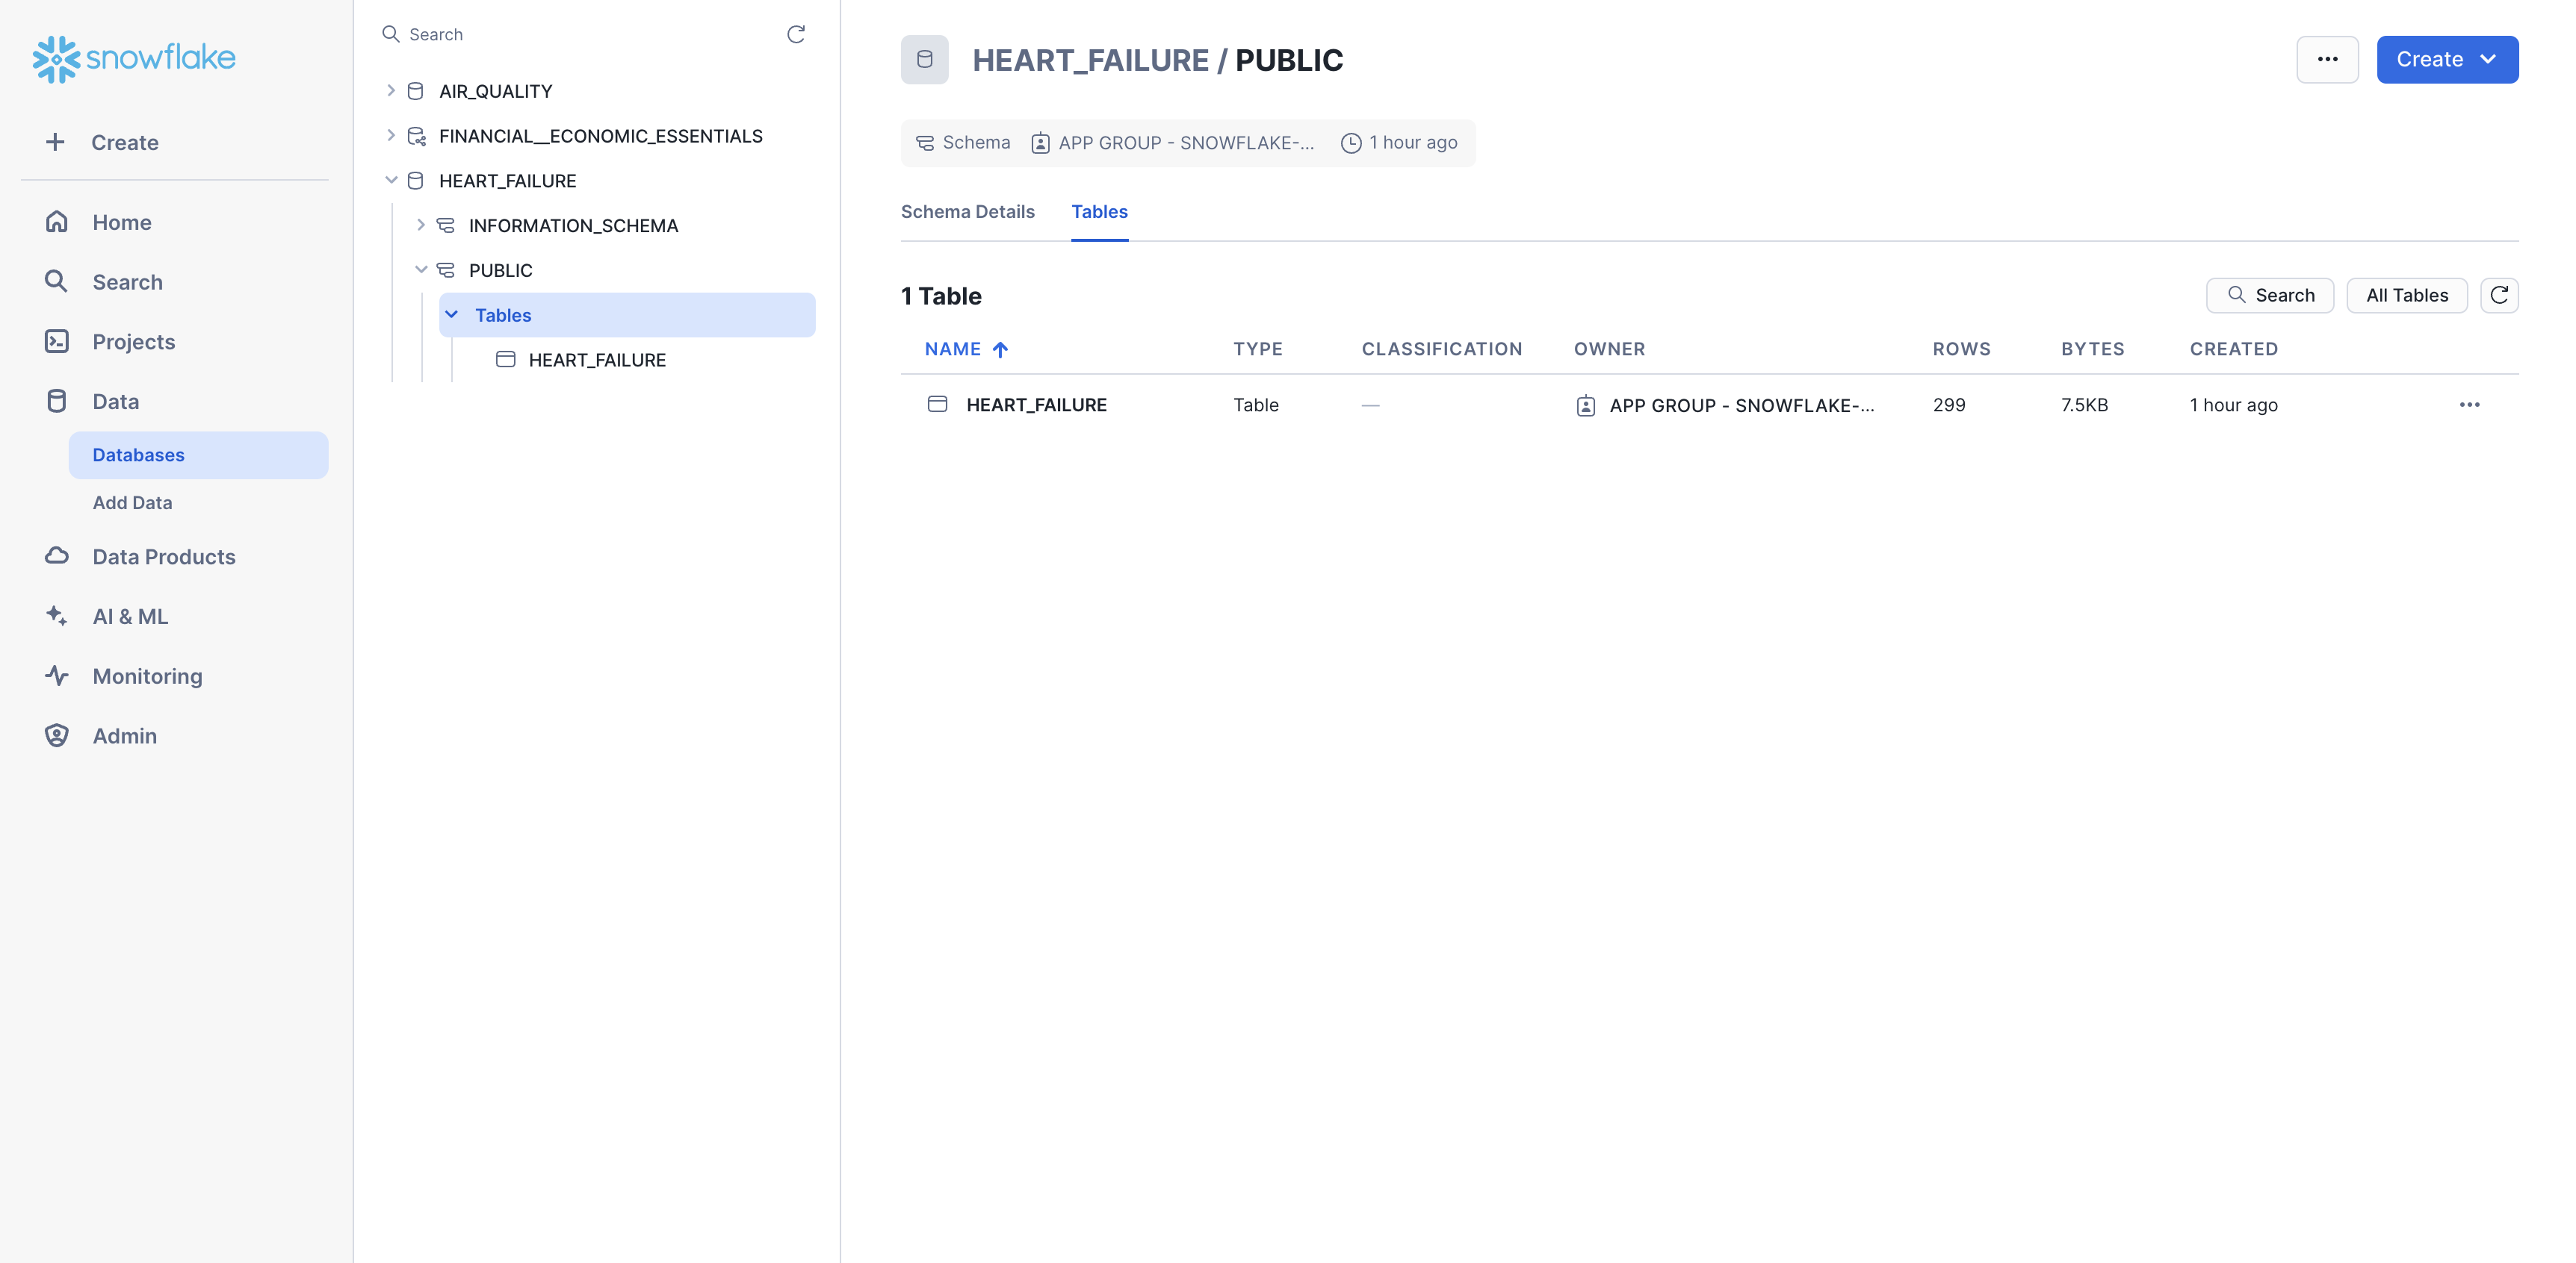This screenshot has height=1263, width=2576.
Task: Refresh the tables list
Action: click(x=2498, y=295)
